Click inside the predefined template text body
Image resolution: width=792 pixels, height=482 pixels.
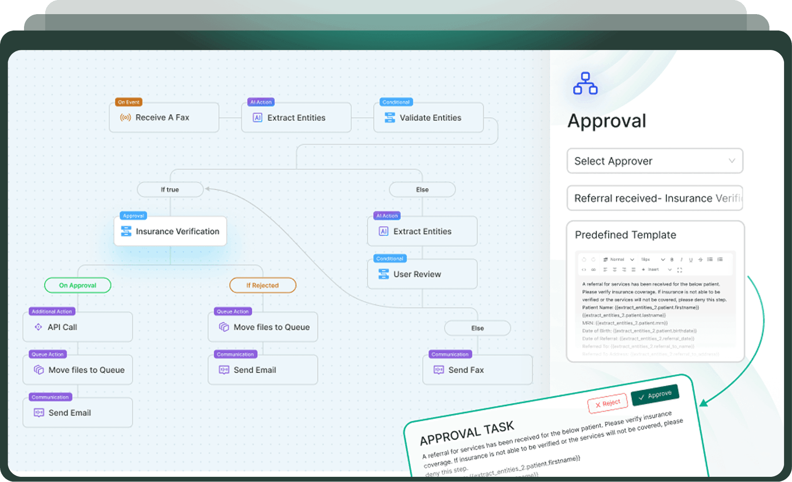point(654,318)
